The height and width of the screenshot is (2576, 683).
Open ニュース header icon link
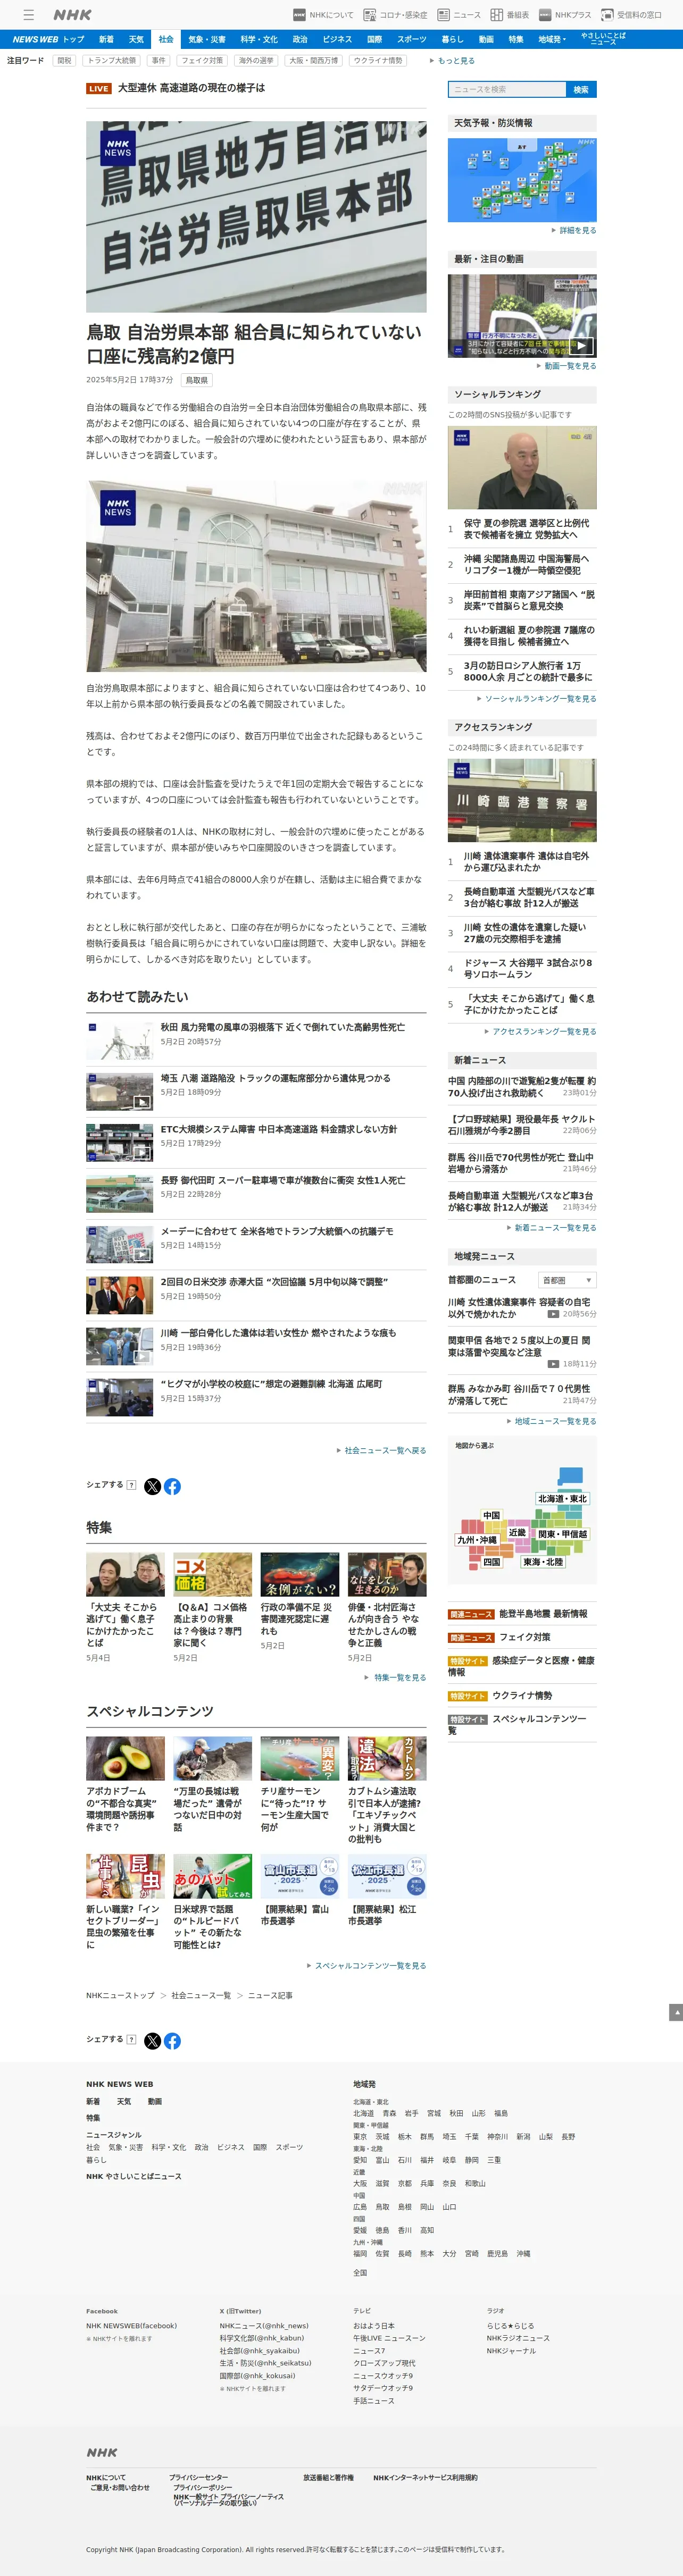[x=459, y=15]
